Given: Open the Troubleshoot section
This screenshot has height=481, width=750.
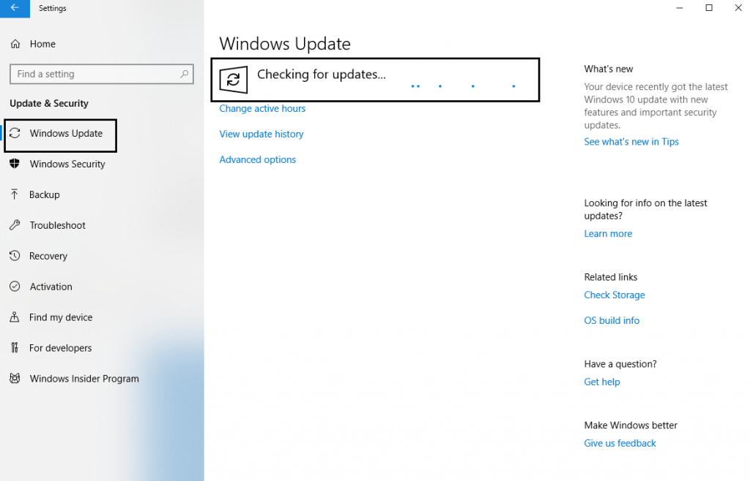Looking at the screenshot, I should [57, 225].
